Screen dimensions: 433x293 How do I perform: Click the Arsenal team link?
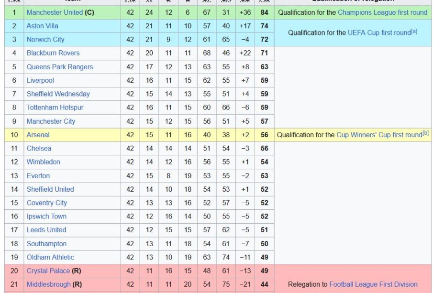tap(38, 135)
